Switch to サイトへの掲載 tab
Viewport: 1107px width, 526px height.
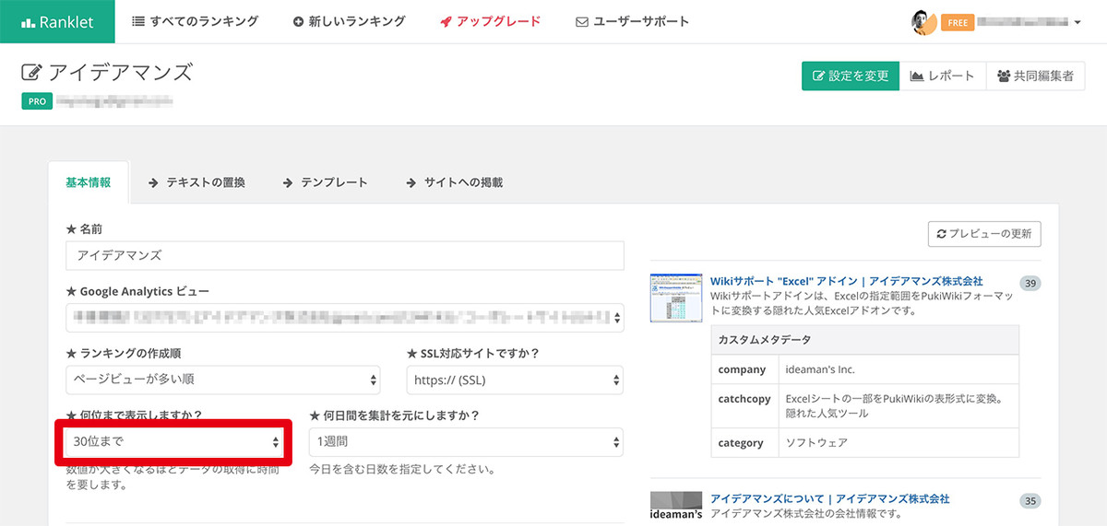454,182
